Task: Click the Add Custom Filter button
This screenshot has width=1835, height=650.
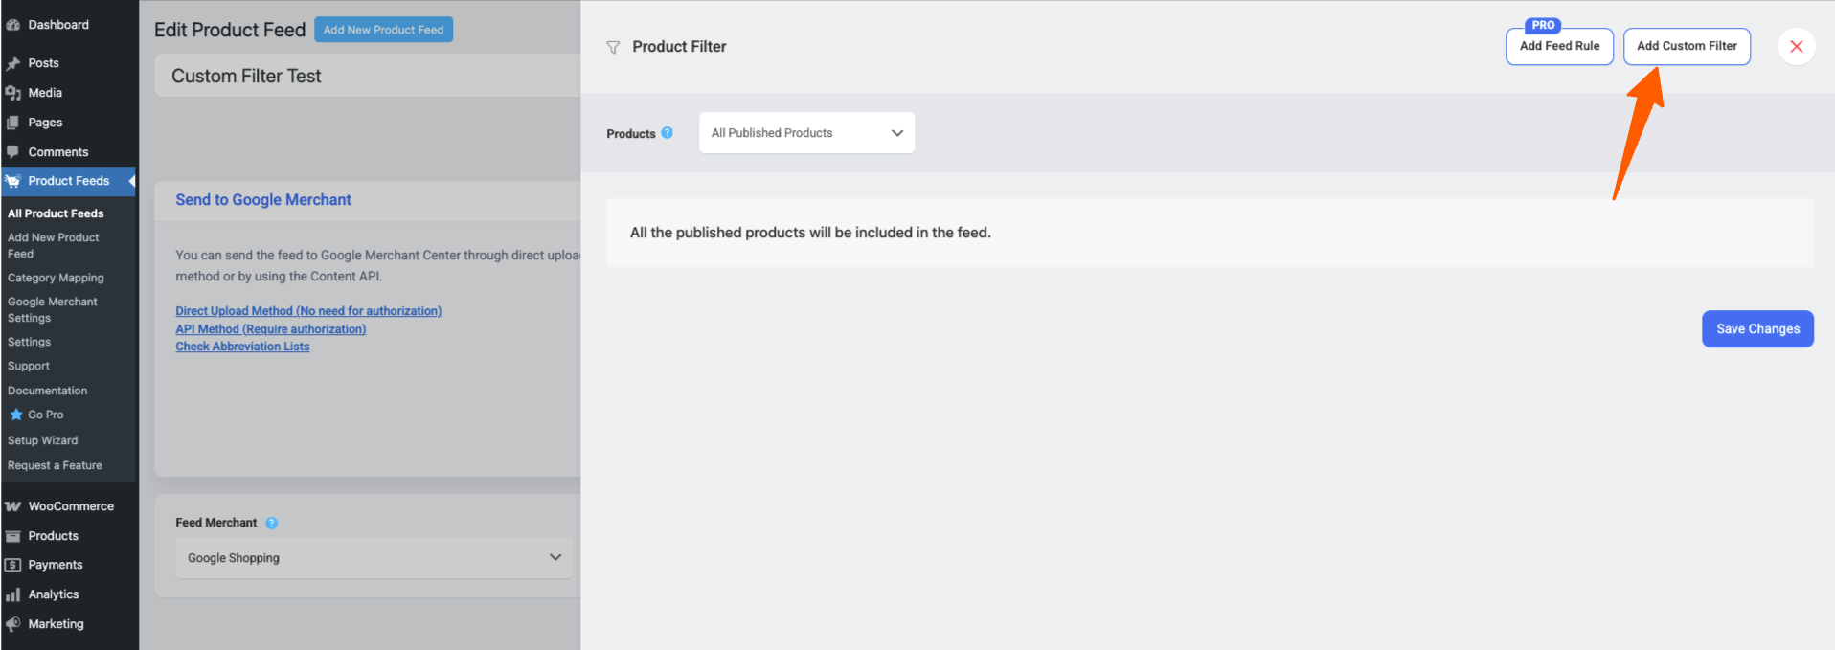Action: pos(1687,46)
